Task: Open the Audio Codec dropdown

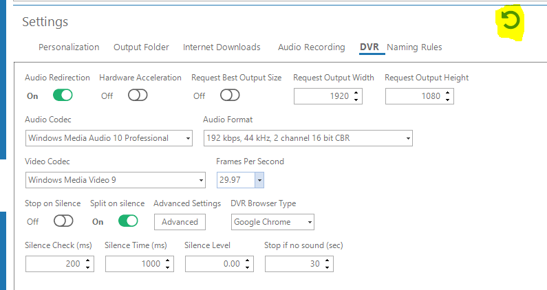Action: [109, 138]
